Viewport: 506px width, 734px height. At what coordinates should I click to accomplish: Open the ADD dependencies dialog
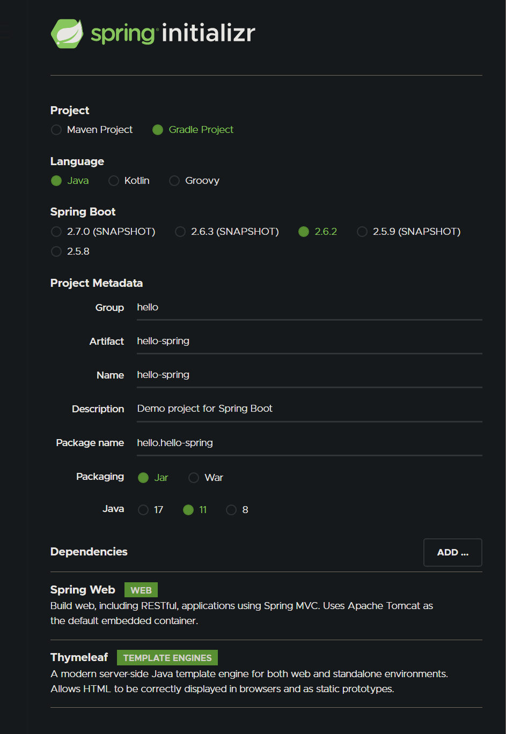click(x=453, y=552)
